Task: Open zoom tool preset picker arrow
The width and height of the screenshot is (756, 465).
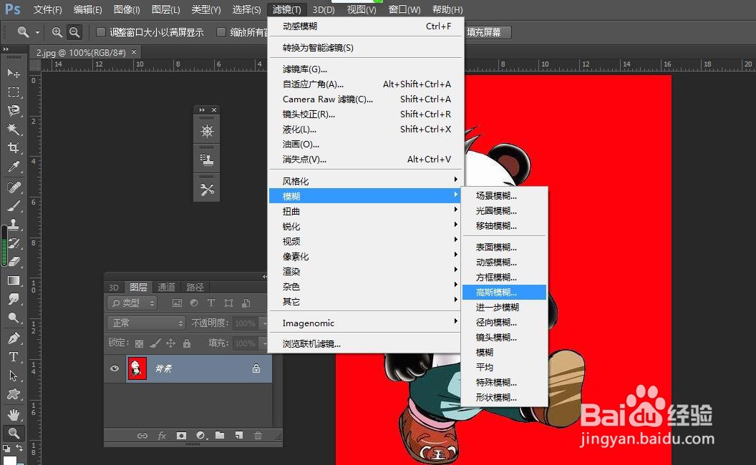Action: click(38, 32)
